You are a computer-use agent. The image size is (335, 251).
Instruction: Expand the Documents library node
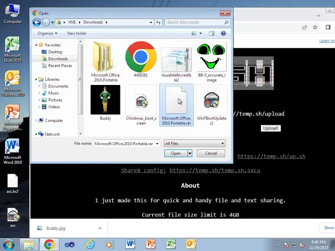(x=39, y=86)
